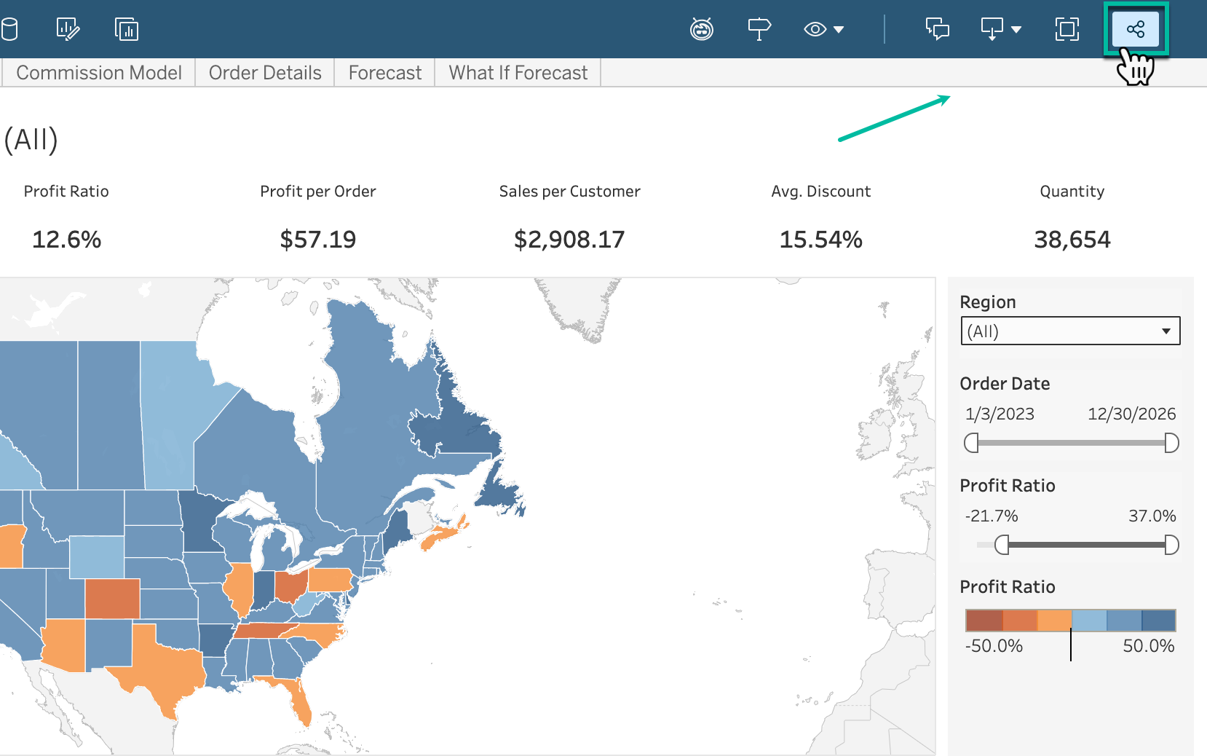The image size is (1207, 756).
Task: Open the What If Forecast sheet
Action: pos(517,72)
